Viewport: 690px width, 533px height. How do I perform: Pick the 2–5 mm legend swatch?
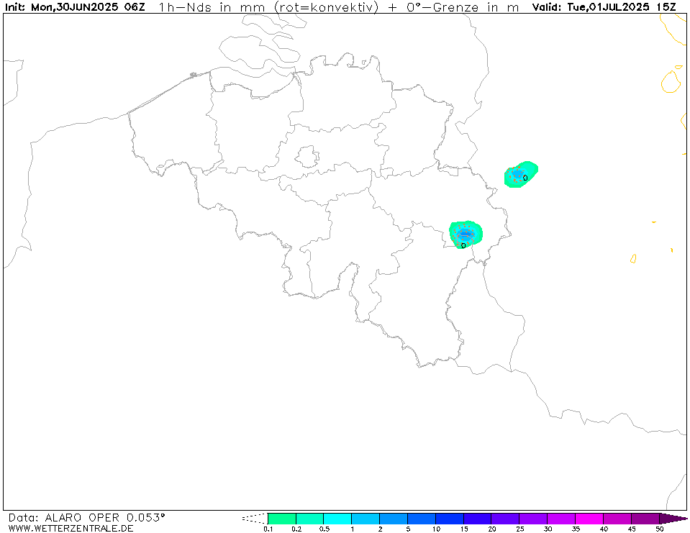point(393,519)
